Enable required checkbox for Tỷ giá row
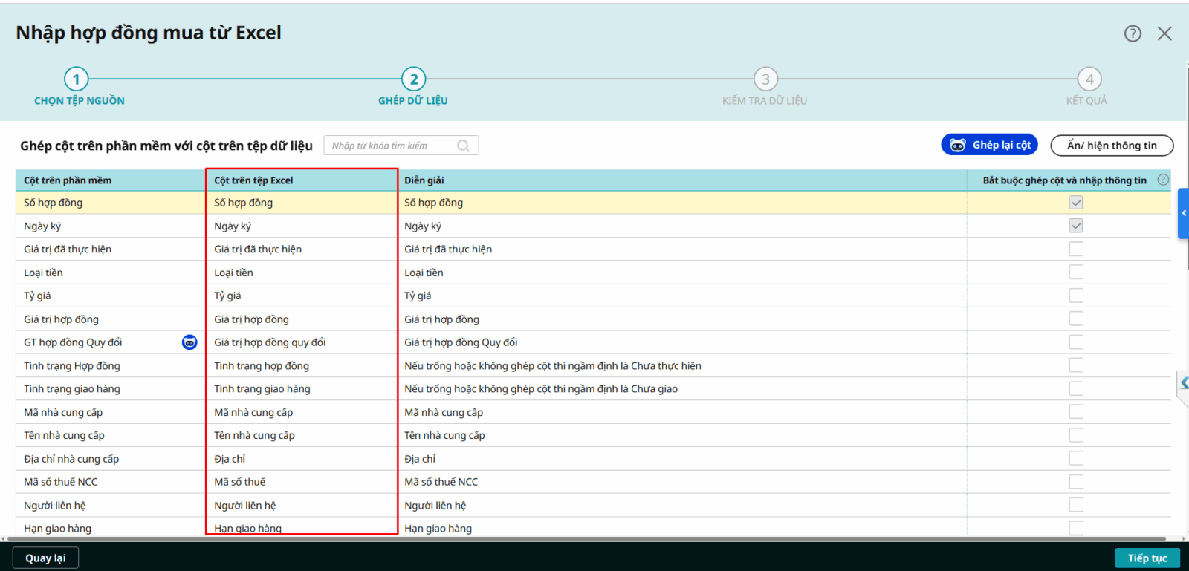 click(x=1076, y=296)
